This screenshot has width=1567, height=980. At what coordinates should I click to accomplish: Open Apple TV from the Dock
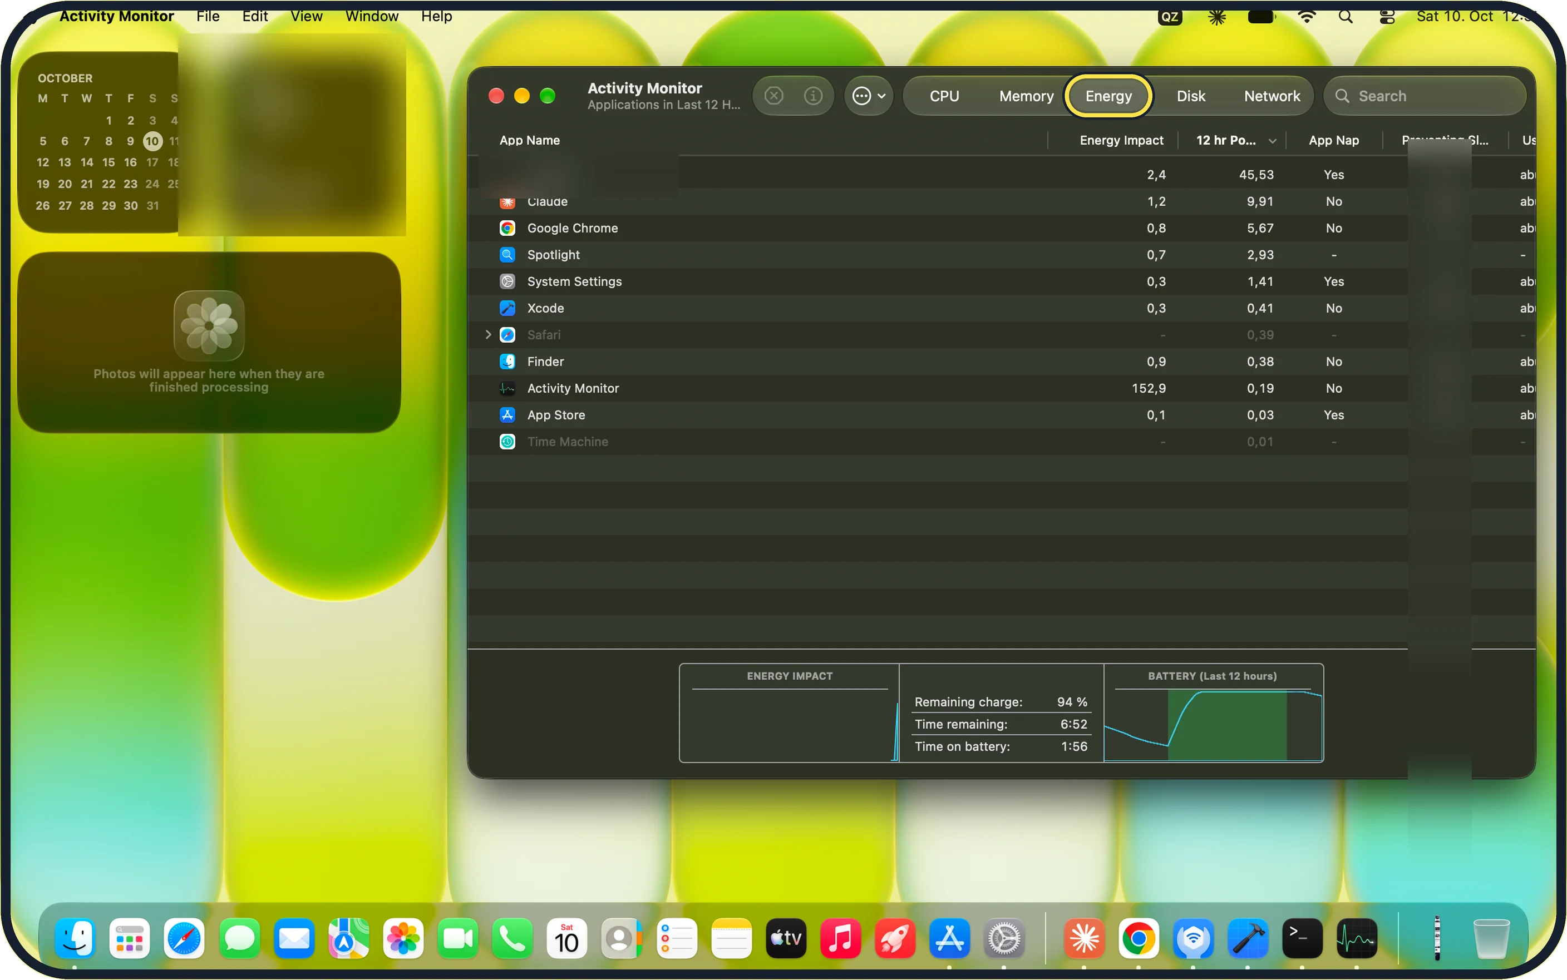(x=786, y=938)
